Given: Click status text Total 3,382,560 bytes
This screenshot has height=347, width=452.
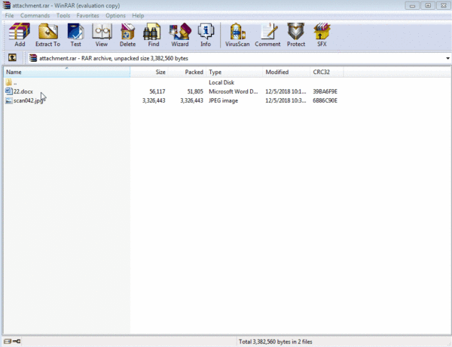Looking at the screenshot, I should tap(275, 342).
